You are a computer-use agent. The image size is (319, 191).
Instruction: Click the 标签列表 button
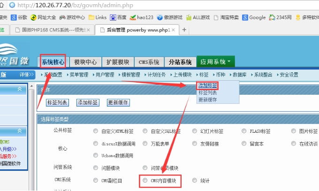(57, 102)
